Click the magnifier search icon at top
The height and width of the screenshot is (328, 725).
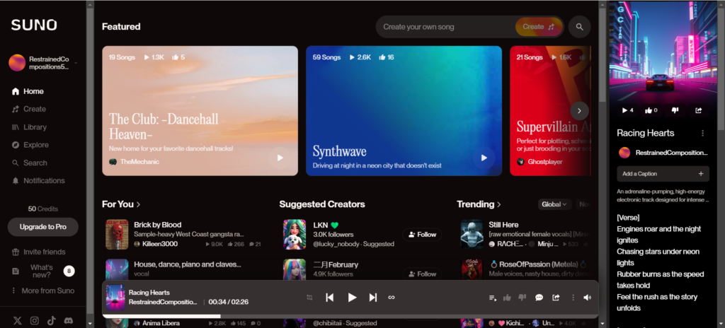coord(579,27)
